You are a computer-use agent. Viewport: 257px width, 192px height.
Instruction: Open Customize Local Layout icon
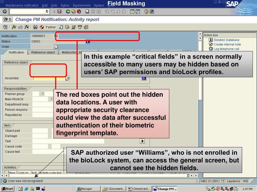click(x=152, y=11)
